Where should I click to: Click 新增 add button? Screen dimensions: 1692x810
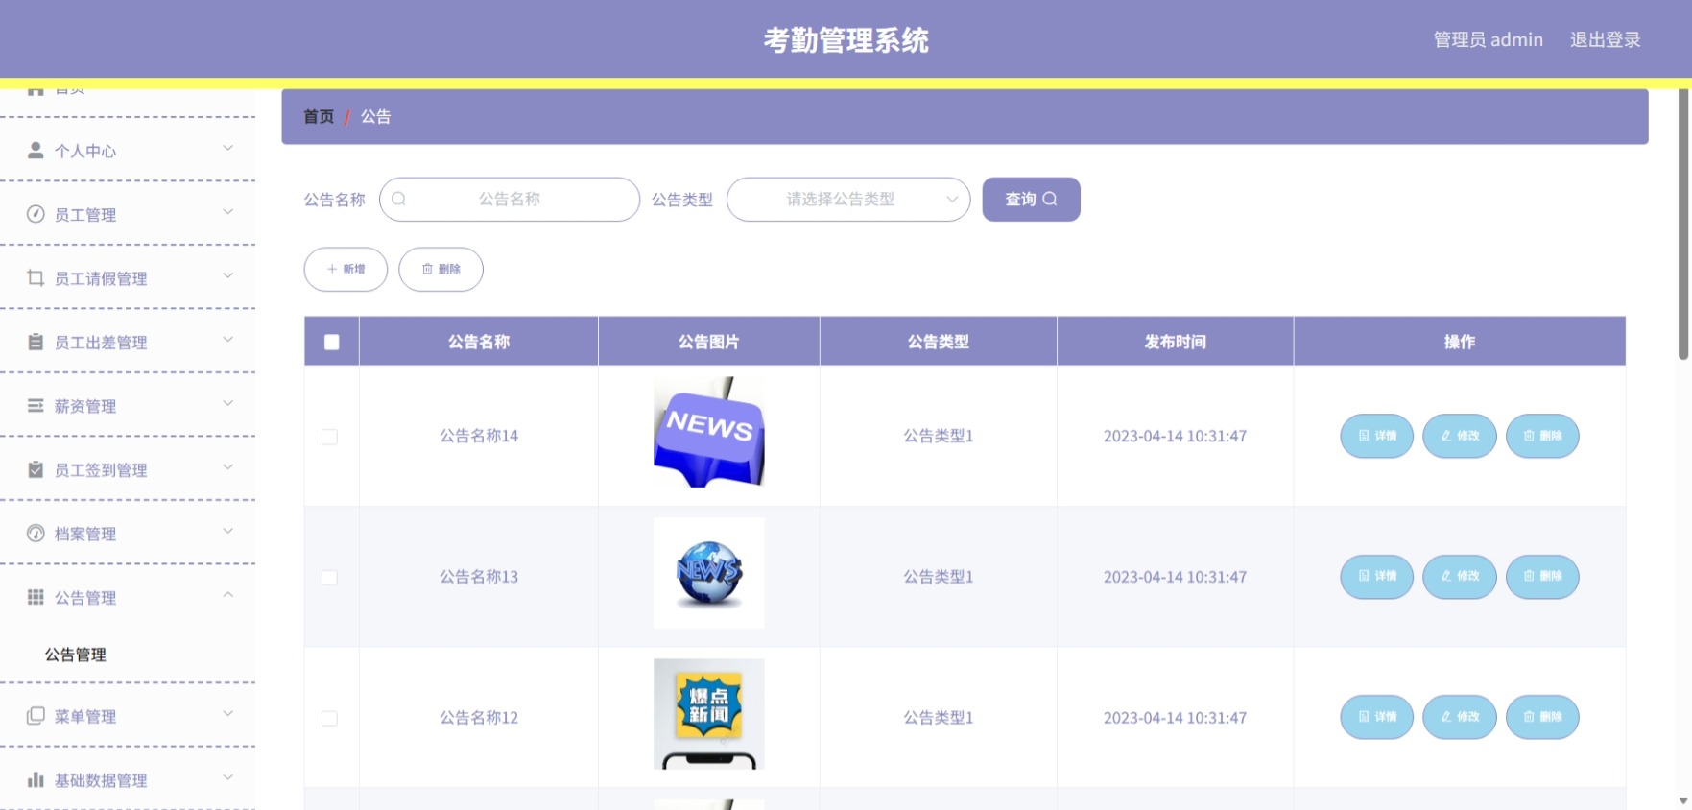pyautogui.click(x=346, y=269)
